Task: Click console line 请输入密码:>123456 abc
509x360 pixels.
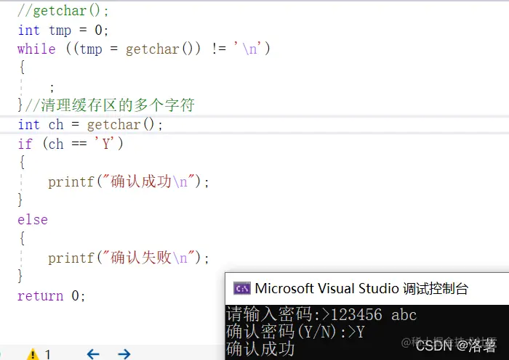Action: 321,314
